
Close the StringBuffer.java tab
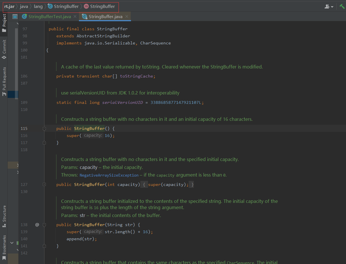click(x=127, y=17)
